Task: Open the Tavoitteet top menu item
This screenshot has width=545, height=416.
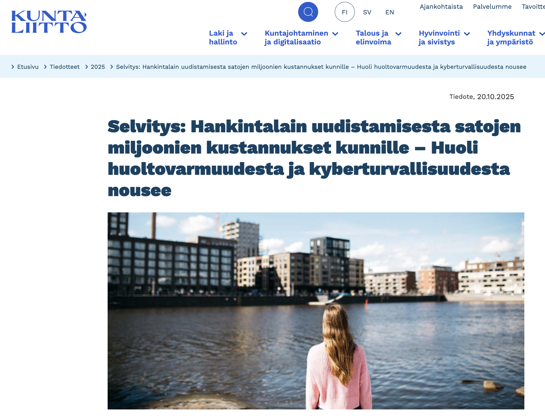Action: [x=533, y=7]
